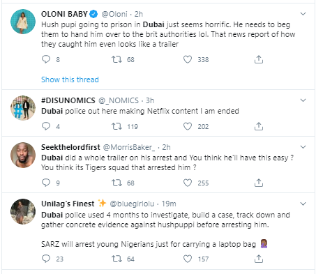Open the @_NOMICS handle link

(119, 100)
